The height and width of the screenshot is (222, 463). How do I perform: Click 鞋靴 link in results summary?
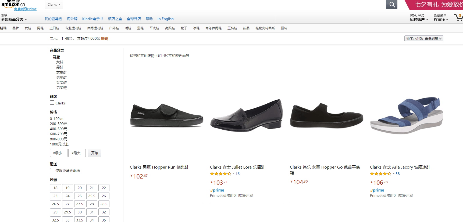pyautogui.click(x=105, y=39)
